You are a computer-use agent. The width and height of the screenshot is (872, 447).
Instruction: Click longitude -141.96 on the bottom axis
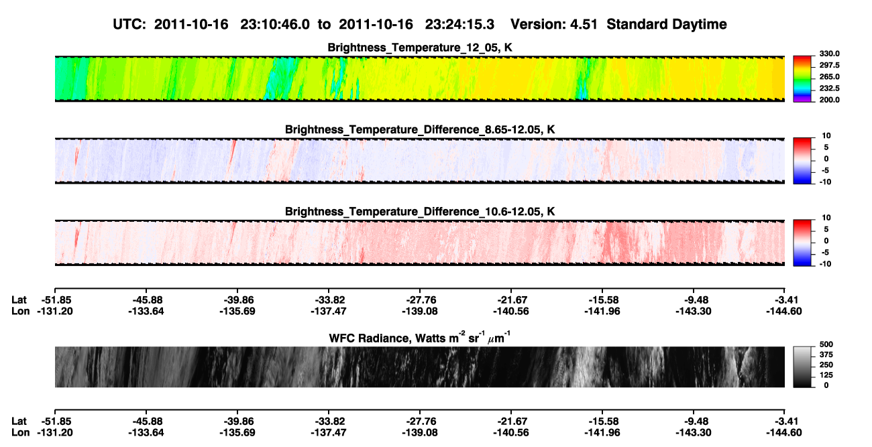pyautogui.click(x=602, y=433)
